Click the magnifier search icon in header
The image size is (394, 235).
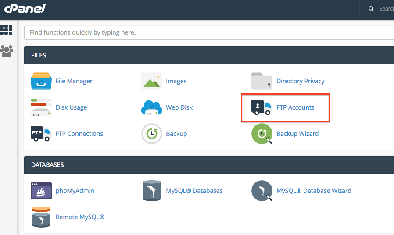pos(371,9)
